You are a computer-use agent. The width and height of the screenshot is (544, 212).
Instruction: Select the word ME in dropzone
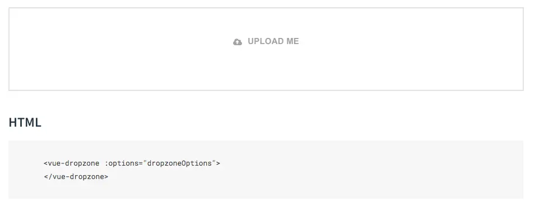pos(292,41)
